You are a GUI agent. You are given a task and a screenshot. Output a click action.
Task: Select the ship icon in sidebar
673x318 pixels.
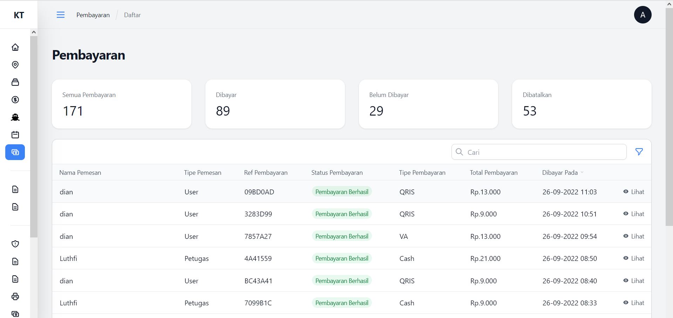point(15,117)
